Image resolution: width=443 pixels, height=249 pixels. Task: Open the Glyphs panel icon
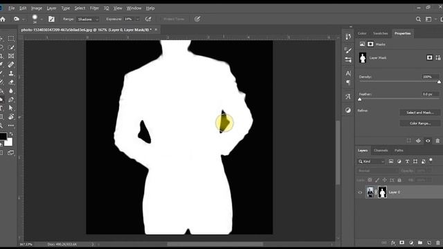tap(348, 97)
